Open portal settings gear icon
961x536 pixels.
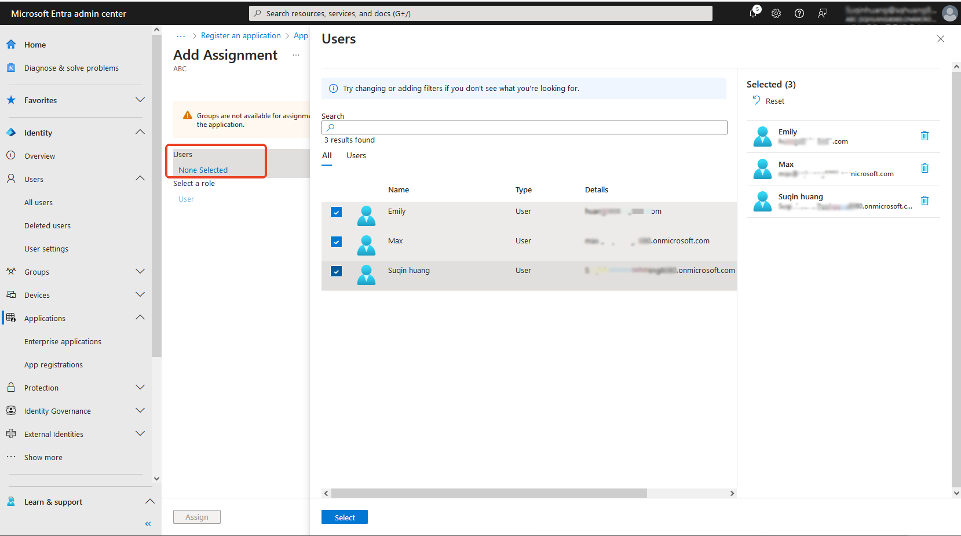[776, 13]
